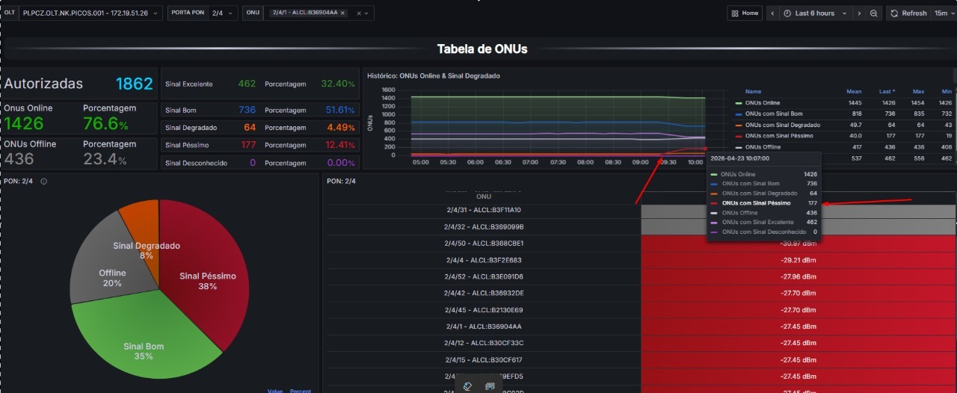Select row 2/4/42 - ALCL:B36932DE
Viewport: 957px width, 393px height.
pyautogui.click(x=483, y=294)
